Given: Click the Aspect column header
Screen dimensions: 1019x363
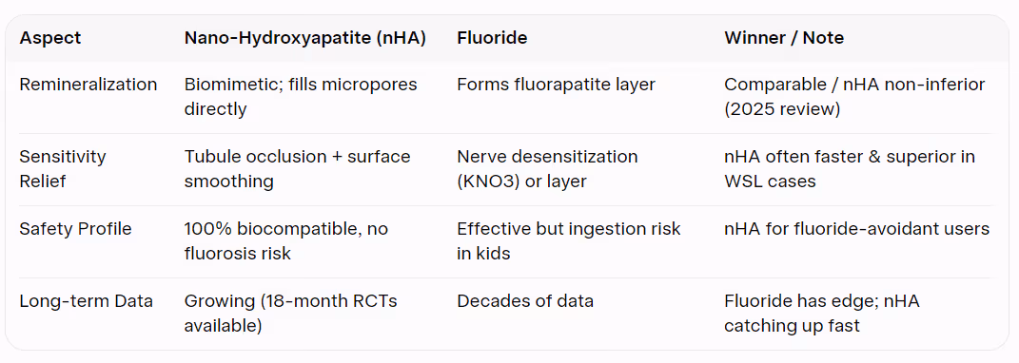Looking at the screenshot, I should (50, 38).
